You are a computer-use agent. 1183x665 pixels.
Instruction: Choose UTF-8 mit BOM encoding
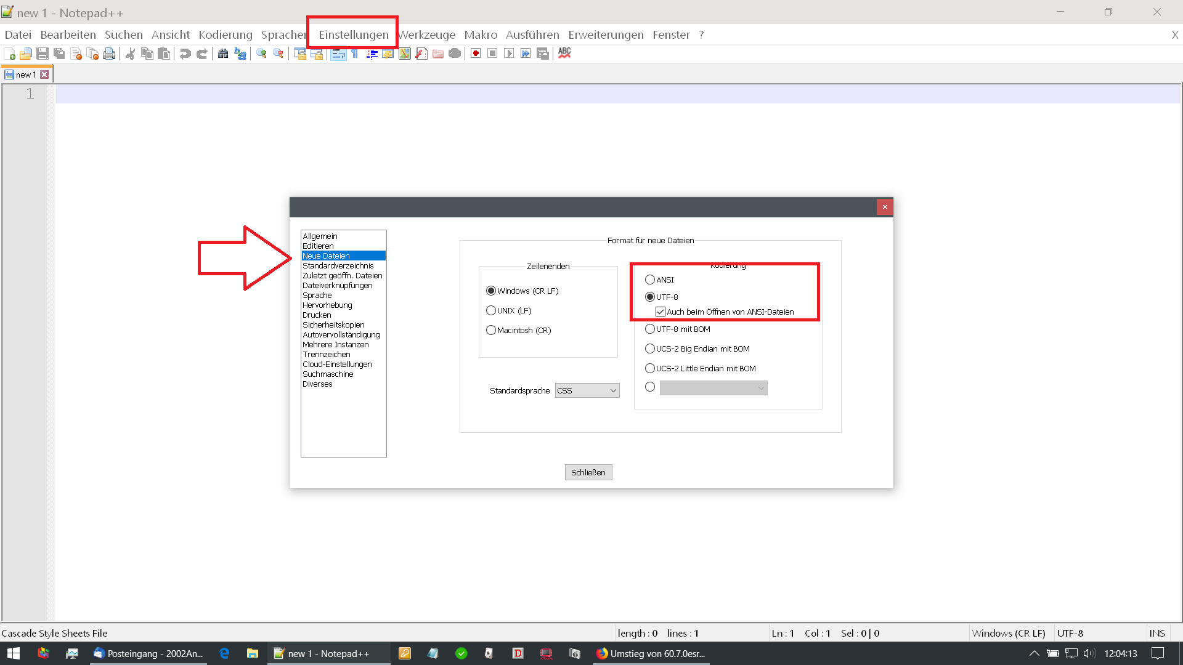[650, 329]
